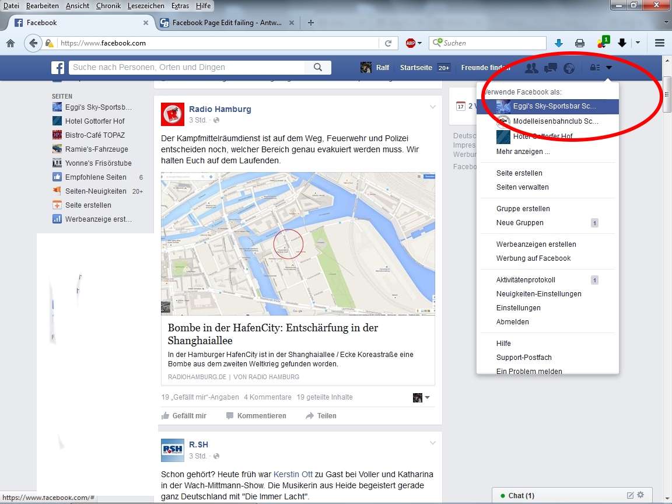Click the compose new chat message icon
This screenshot has height=504, width=672.
pos(630,495)
